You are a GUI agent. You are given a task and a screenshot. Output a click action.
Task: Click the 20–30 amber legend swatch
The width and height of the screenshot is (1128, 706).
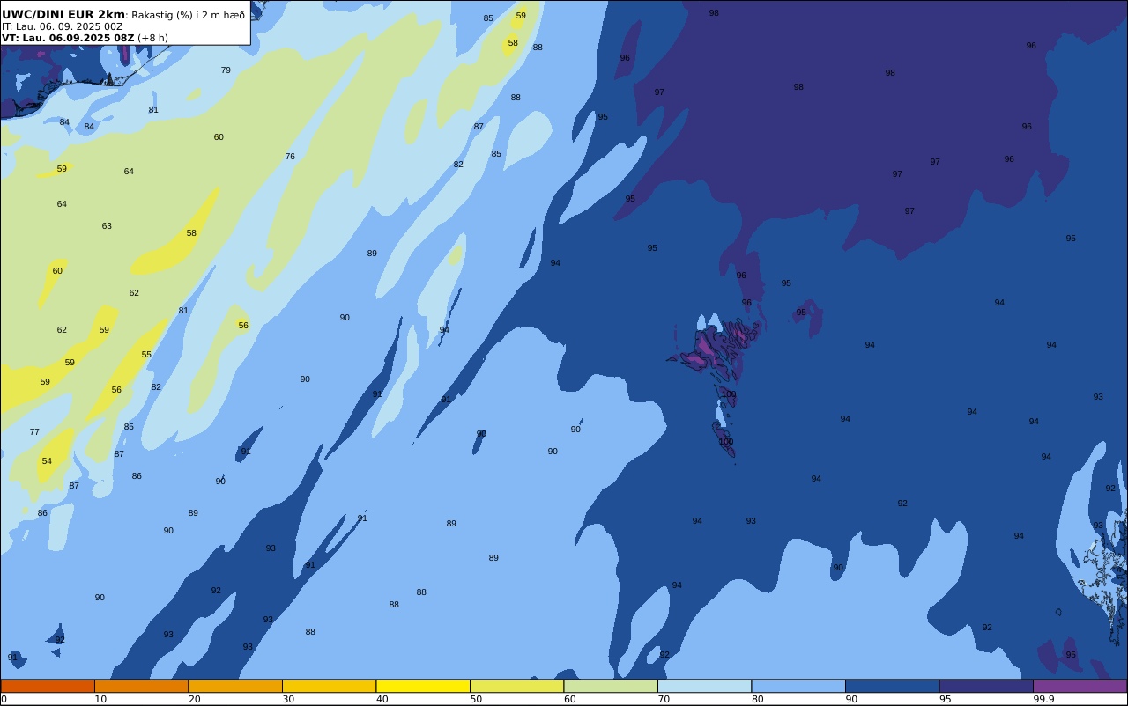[235, 686]
